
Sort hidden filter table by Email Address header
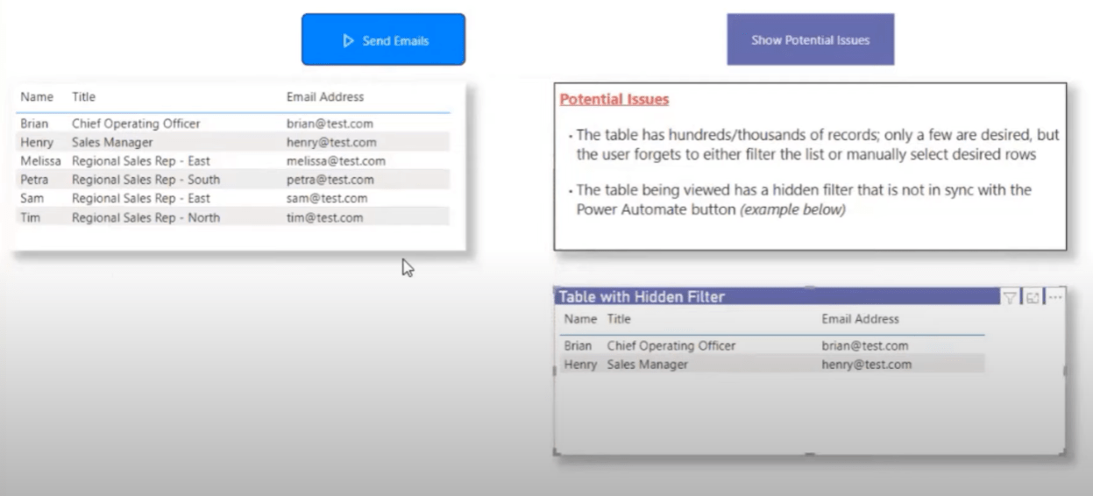[860, 319]
